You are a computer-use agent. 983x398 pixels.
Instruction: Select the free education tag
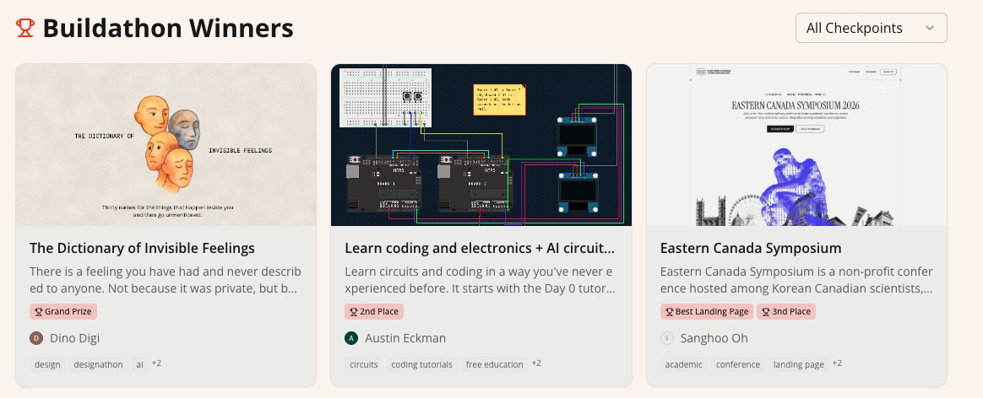coord(495,365)
